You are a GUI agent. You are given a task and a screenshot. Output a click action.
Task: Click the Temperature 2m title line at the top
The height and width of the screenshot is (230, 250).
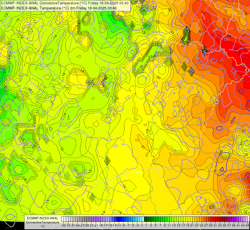tap(59, 8)
